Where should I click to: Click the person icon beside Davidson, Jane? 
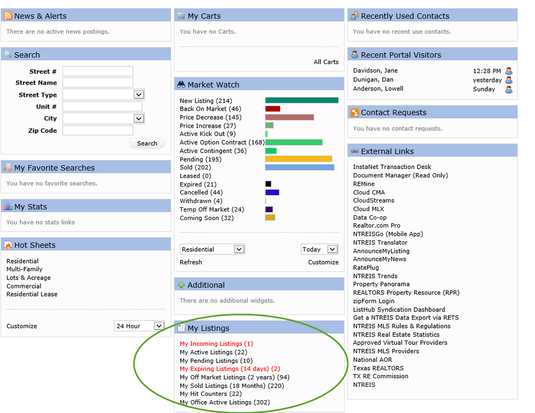[509, 71]
